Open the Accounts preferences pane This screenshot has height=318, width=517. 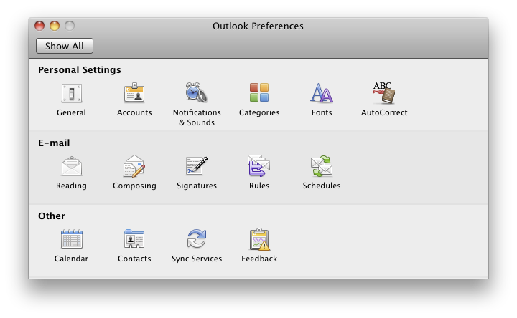pyautogui.click(x=134, y=94)
